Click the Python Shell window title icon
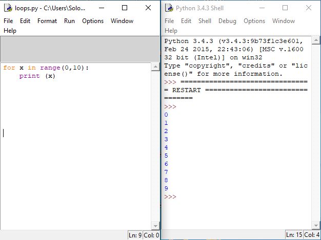Screen dimensions: 321x240 pos(169,8)
